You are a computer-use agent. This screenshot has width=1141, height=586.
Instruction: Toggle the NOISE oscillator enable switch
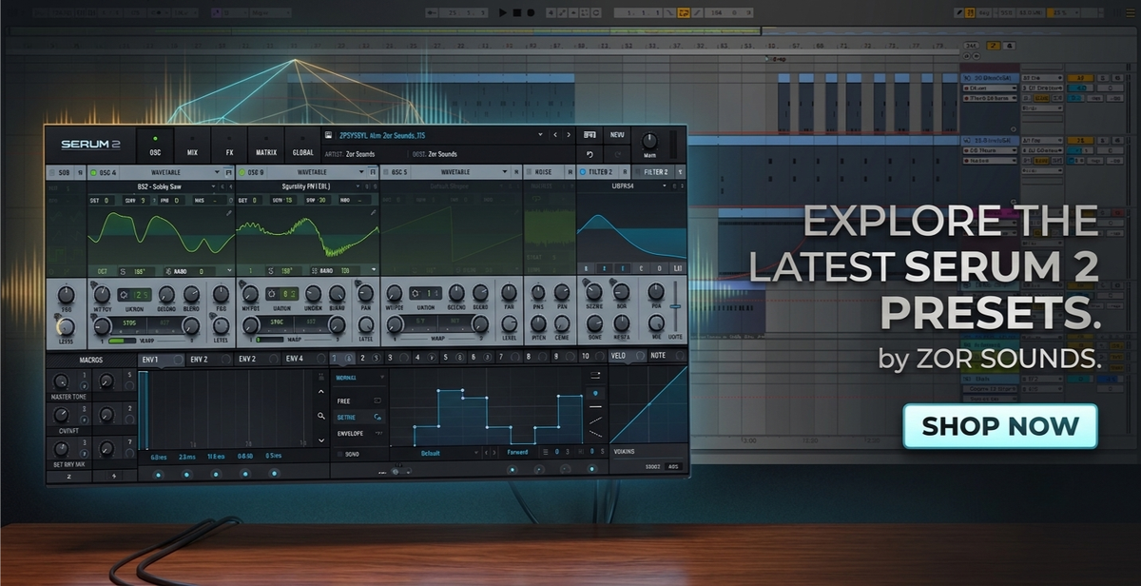531,172
